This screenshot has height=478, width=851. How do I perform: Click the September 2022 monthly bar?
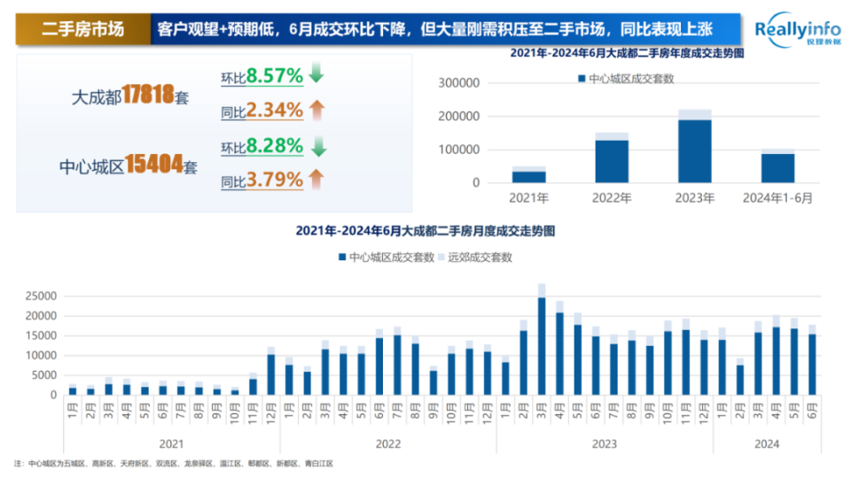[433, 381]
